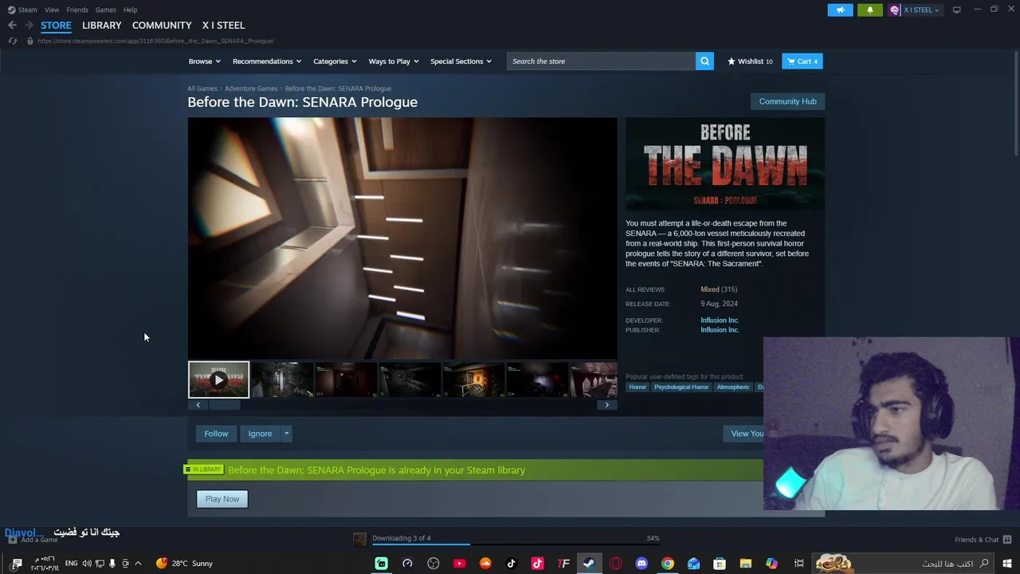This screenshot has height=574, width=1020.
Task: Open Microsoft Store in the taskbar
Action: (720, 564)
